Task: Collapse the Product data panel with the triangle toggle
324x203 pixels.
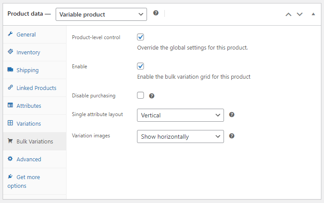Action: tap(313, 14)
